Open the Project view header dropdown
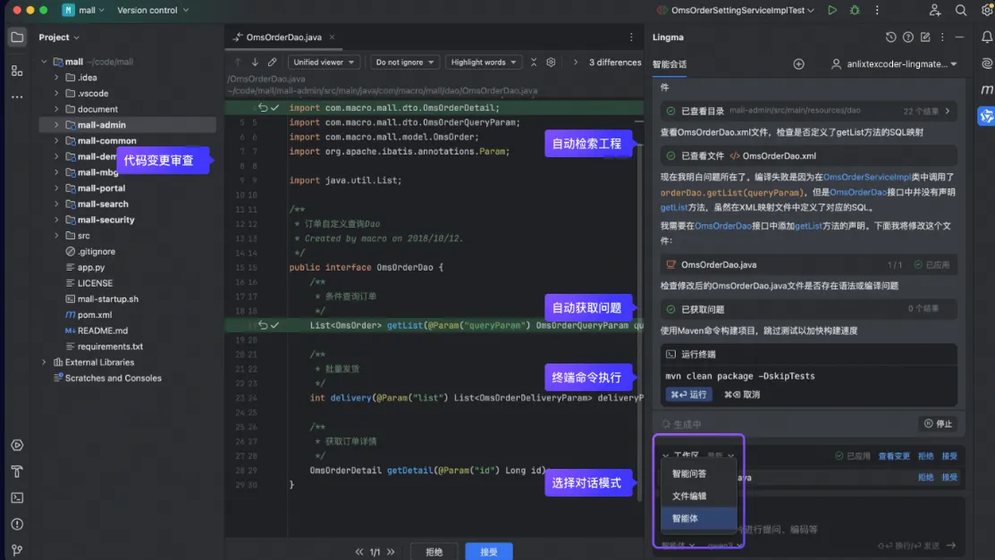Viewport: 995px width, 560px height. 59,38
